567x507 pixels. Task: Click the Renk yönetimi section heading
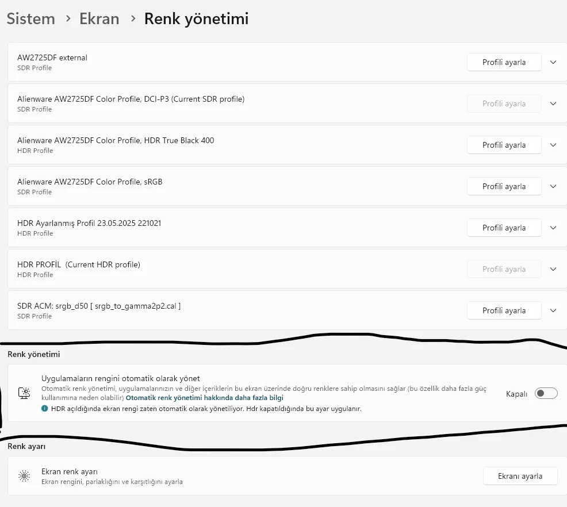click(x=33, y=354)
